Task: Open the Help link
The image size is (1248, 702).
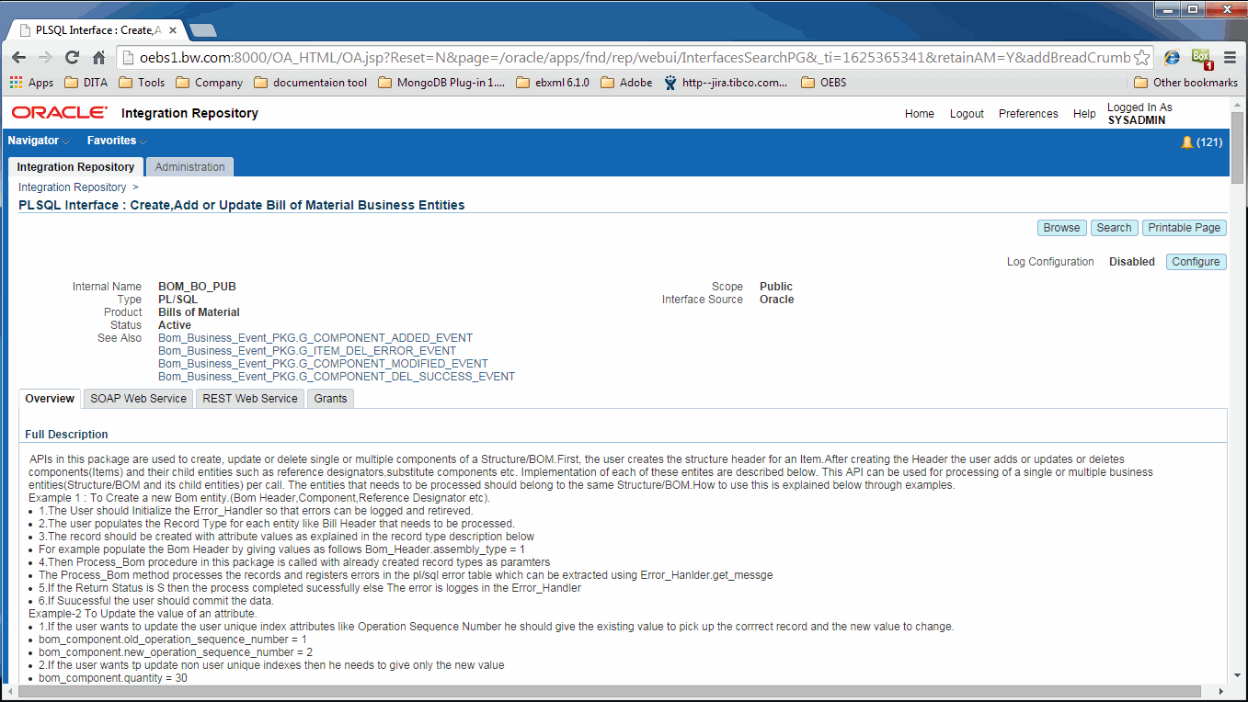Action: click(1084, 114)
